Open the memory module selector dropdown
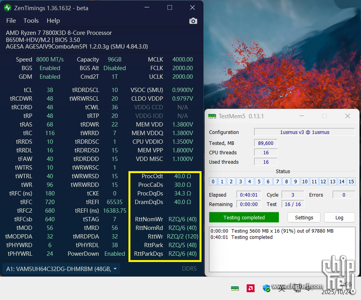 (61, 269)
